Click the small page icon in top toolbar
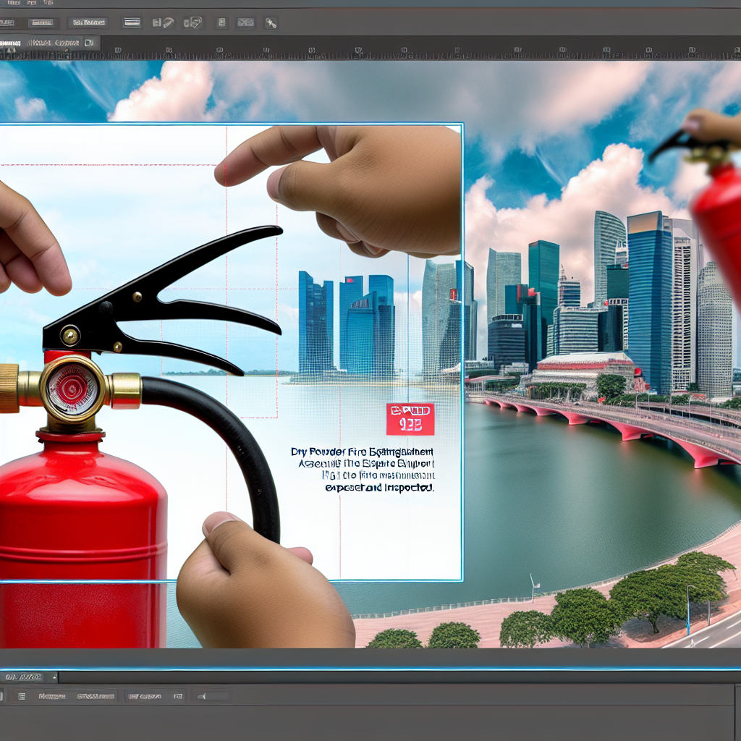 (222, 22)
